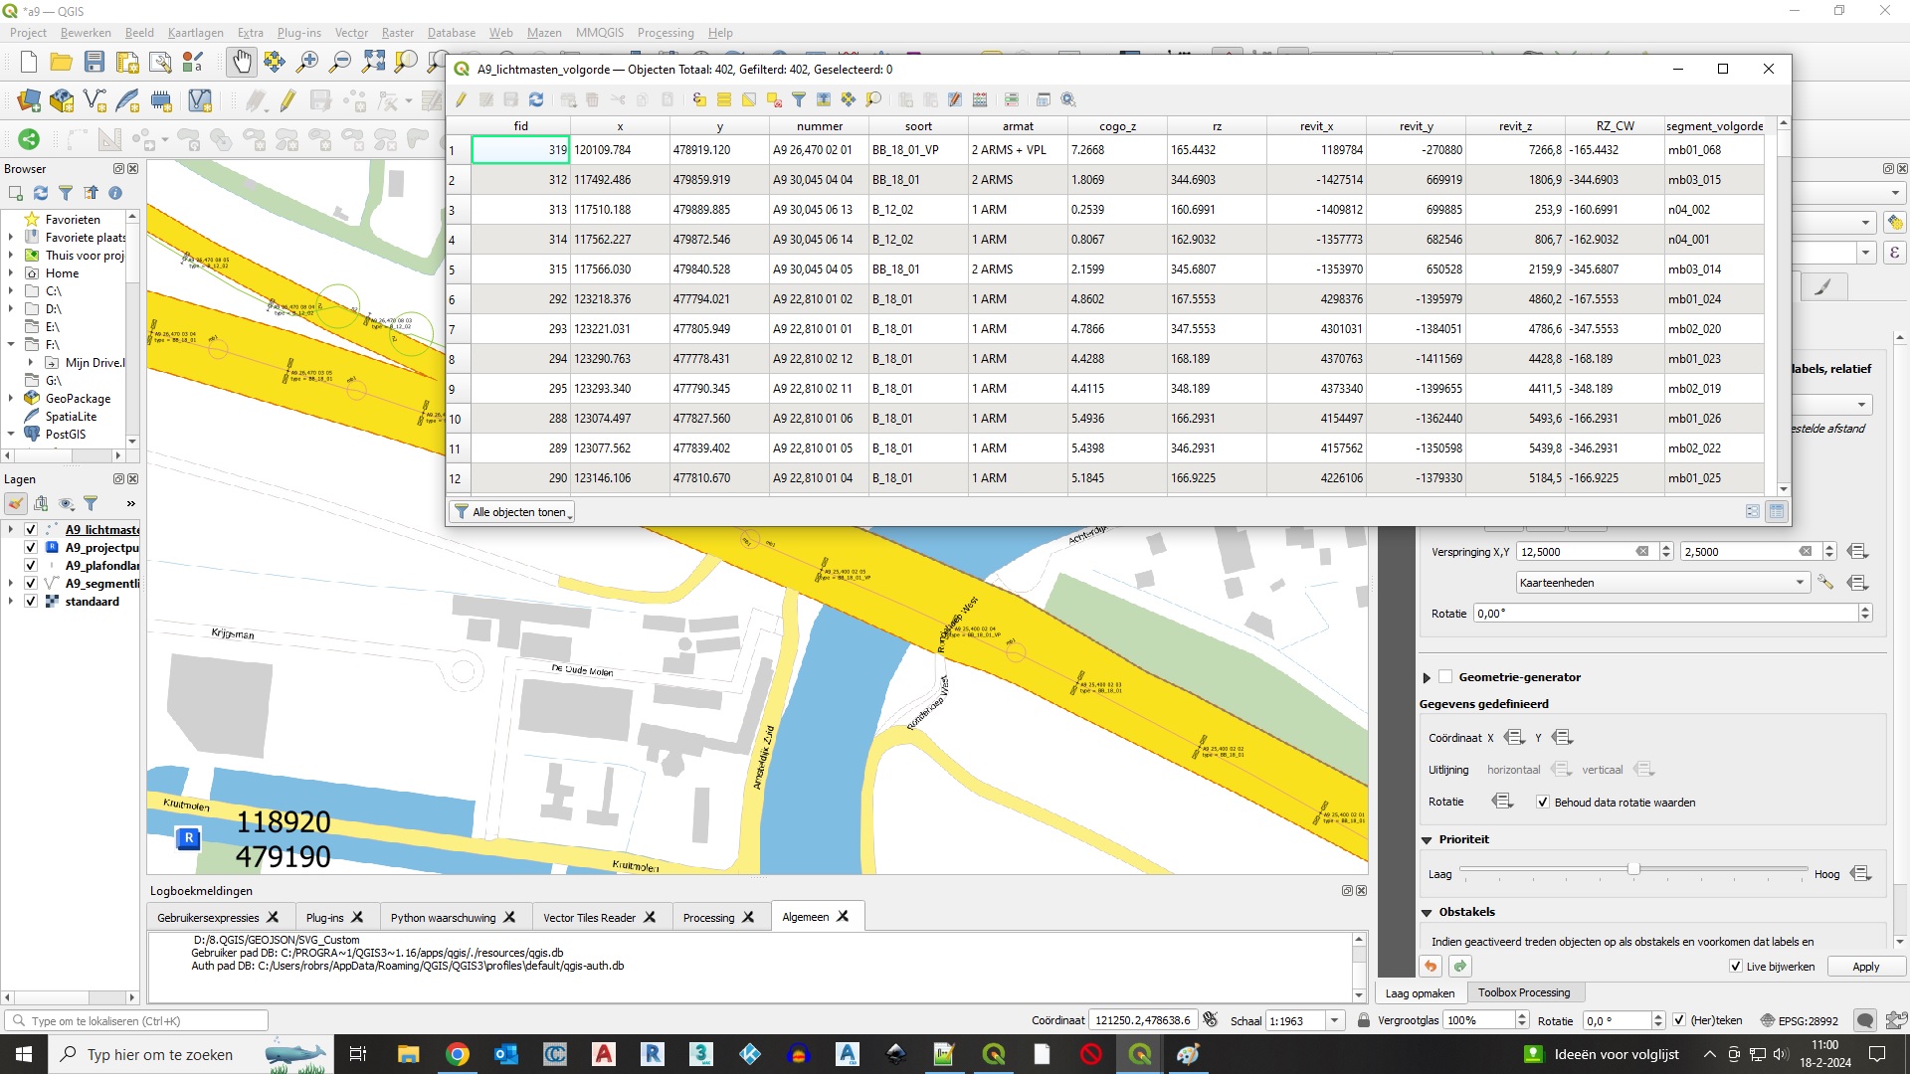Image resolution: width=1910 pixels, height=1074 pixels.
Task: Click the New Shapefile Layer icon
Action: pyautogui.click(x=95, y=100)
